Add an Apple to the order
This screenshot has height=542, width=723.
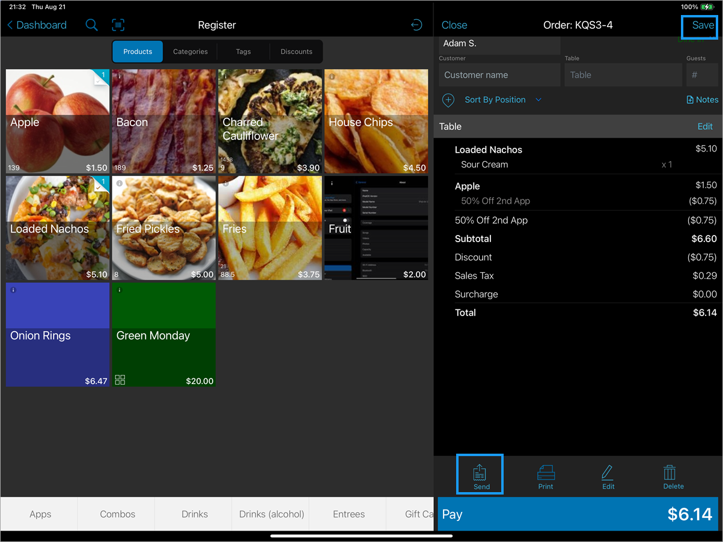point(58,121)
